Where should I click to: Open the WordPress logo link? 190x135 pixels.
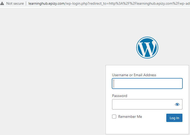coord(147,48)
